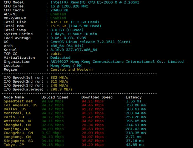193x148 pixels.
Task: Click the Node Name column header
Action: click(13, 97)
